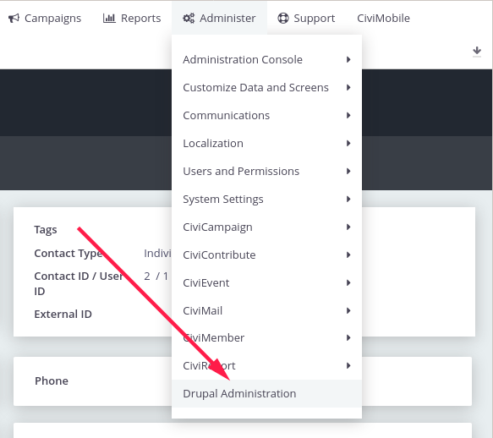493x438 pixels.
Task: Click the Support lifebuoy icon
Action: pyautogui.click(x=283, y=19)
